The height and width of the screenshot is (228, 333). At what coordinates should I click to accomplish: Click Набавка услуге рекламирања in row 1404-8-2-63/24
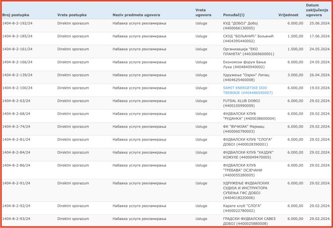139,101
